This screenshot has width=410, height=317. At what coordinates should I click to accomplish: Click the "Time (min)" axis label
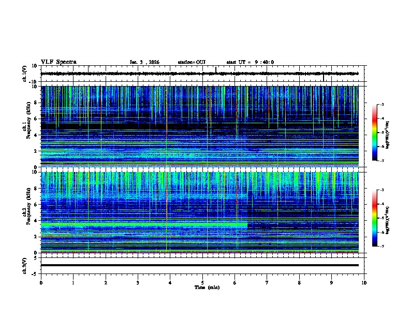point(207,287)
